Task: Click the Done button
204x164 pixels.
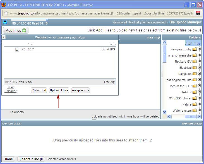Action: [9, 159]
